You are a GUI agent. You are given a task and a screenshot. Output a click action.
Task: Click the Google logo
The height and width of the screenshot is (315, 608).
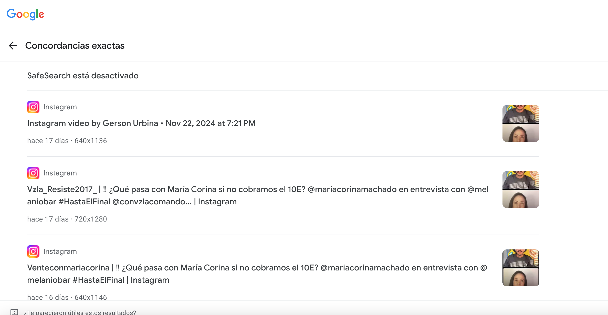tap(25, 14)
